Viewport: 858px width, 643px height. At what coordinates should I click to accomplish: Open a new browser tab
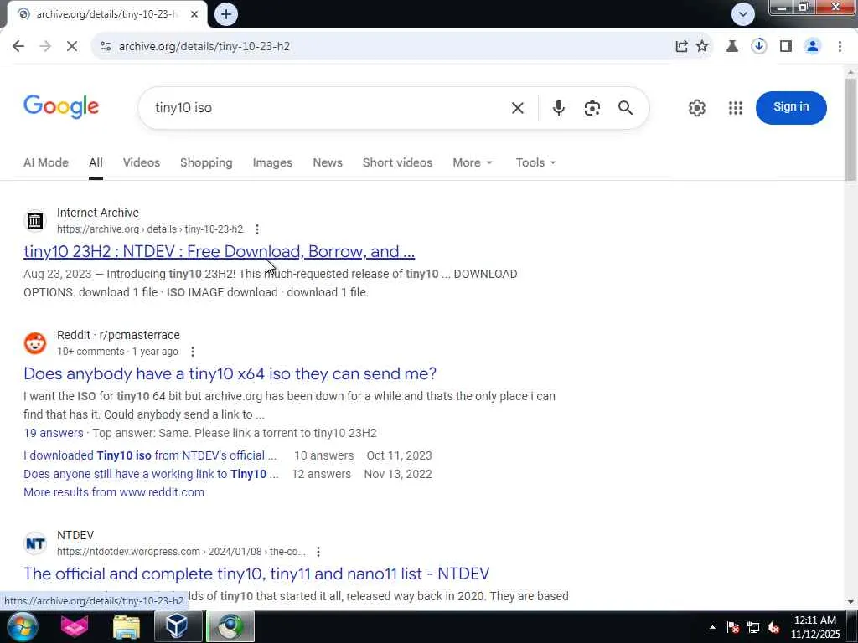tap(226, 14)
